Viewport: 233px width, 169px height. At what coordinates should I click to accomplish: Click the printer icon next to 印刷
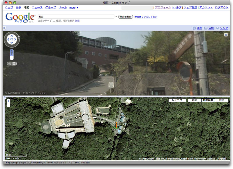pyautogui.click(x=194, y=28)
